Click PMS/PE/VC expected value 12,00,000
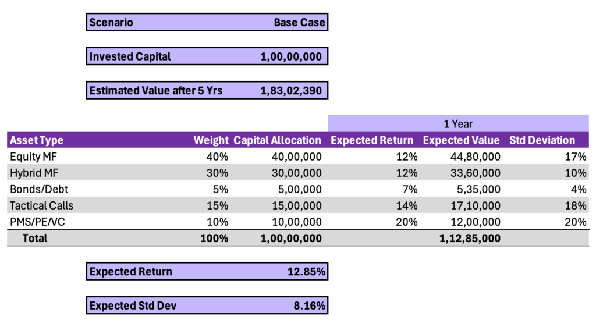 pyautogui.click(x=476, y=222)
